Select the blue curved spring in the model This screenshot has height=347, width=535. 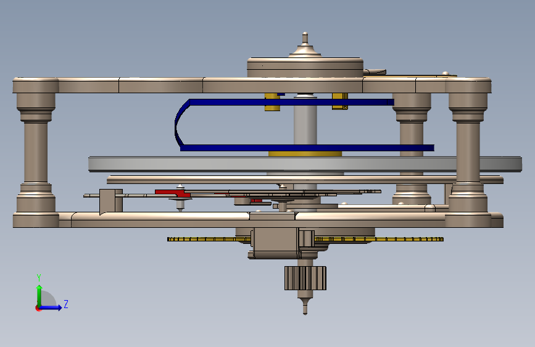tap(304, 125)
